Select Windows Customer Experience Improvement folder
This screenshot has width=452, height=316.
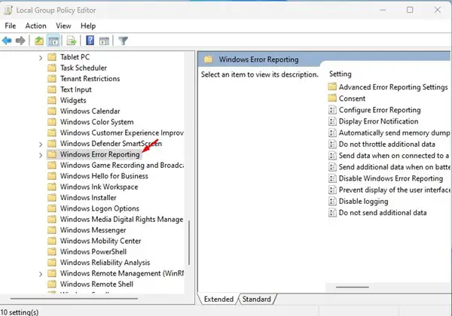[x=121, y=133]
